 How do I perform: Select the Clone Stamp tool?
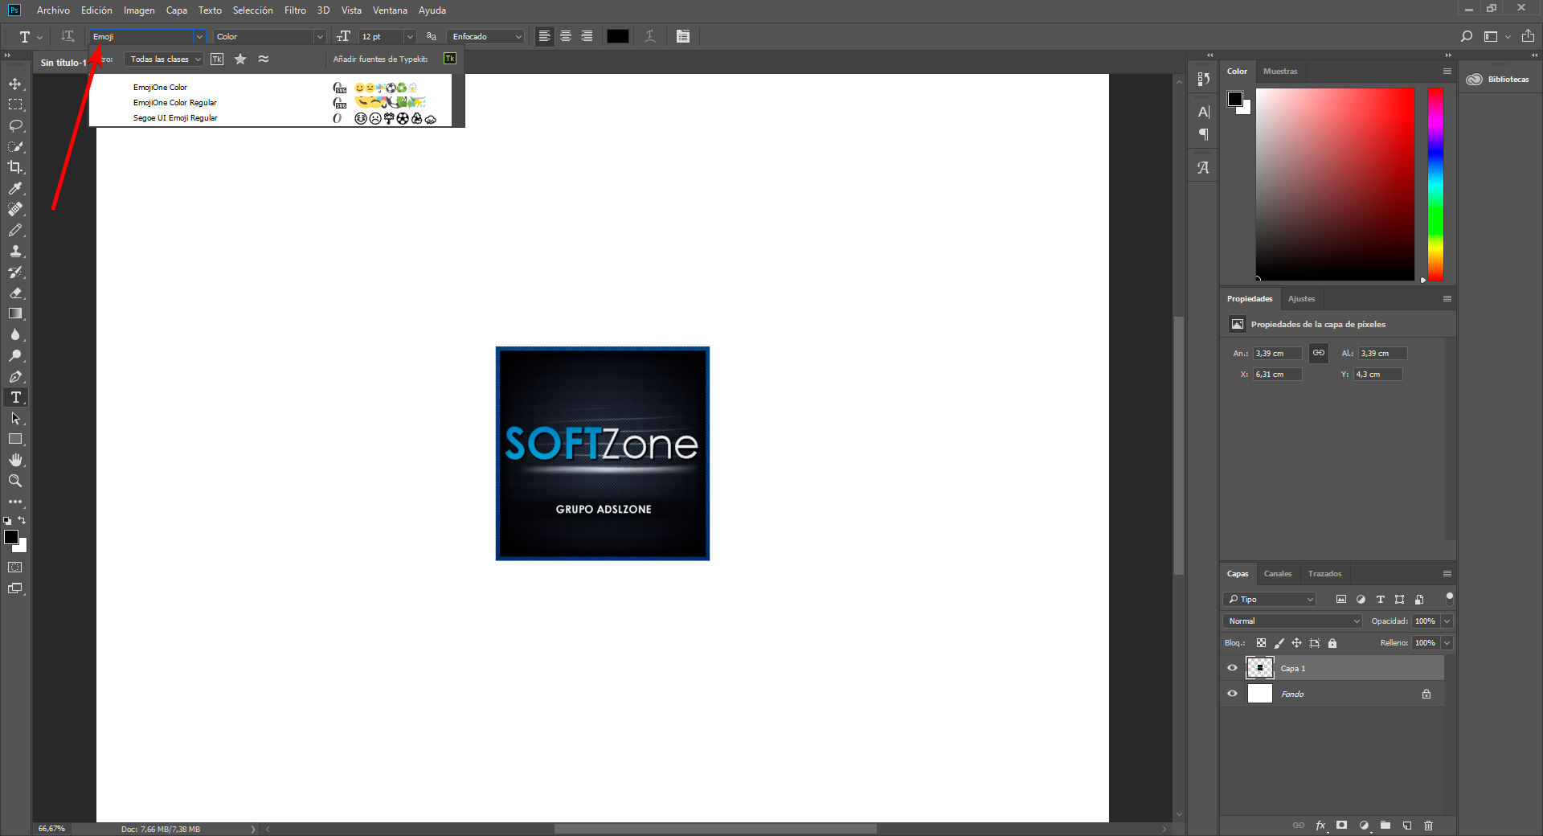(15, 251)
